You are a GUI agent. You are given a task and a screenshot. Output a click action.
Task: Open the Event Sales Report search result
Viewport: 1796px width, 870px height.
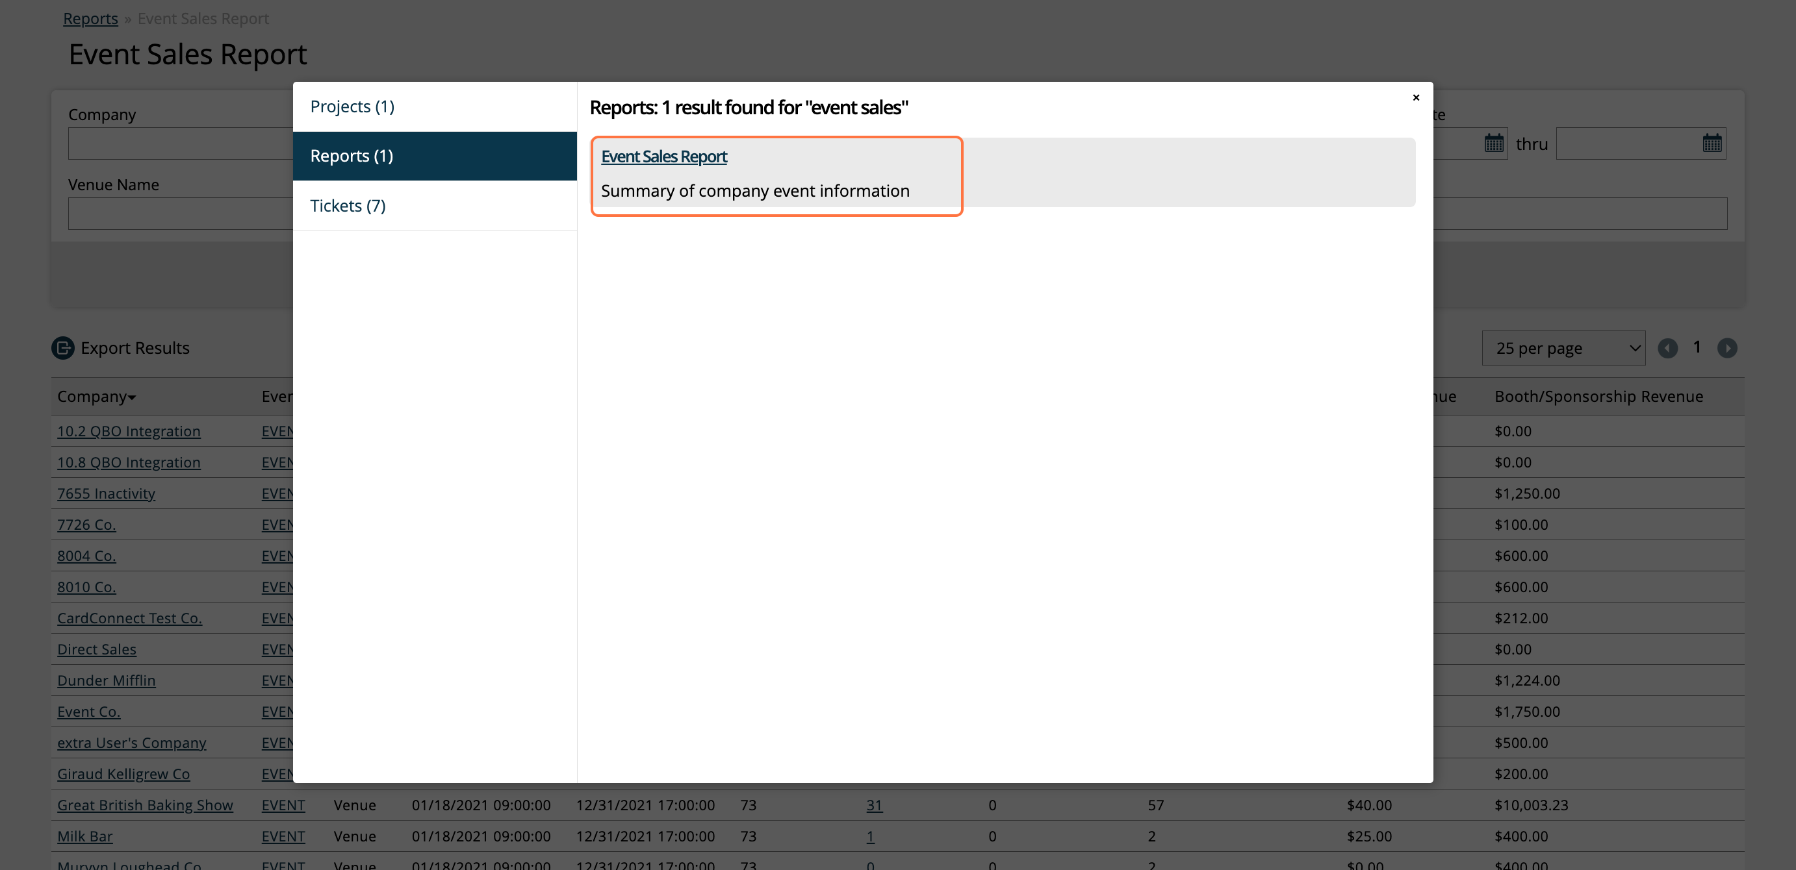tap(663, 156)
